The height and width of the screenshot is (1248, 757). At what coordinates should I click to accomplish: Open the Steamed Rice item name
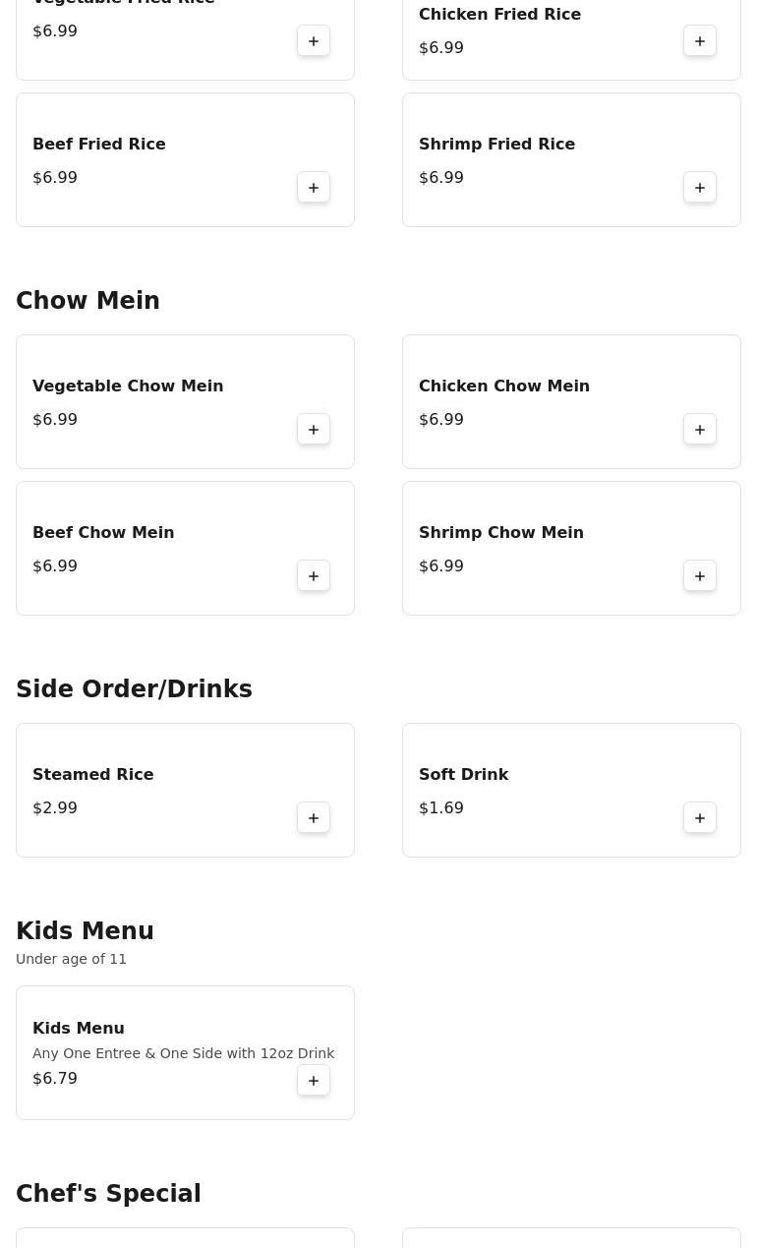(x=92, y=775)
